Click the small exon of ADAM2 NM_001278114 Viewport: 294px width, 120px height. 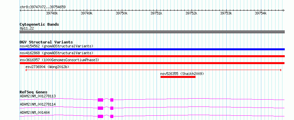(112, 108)
